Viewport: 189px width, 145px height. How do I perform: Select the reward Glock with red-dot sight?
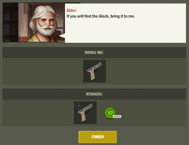click(x=85, y=113)
